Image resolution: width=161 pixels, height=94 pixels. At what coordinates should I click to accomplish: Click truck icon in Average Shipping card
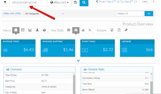pos(45,50)
